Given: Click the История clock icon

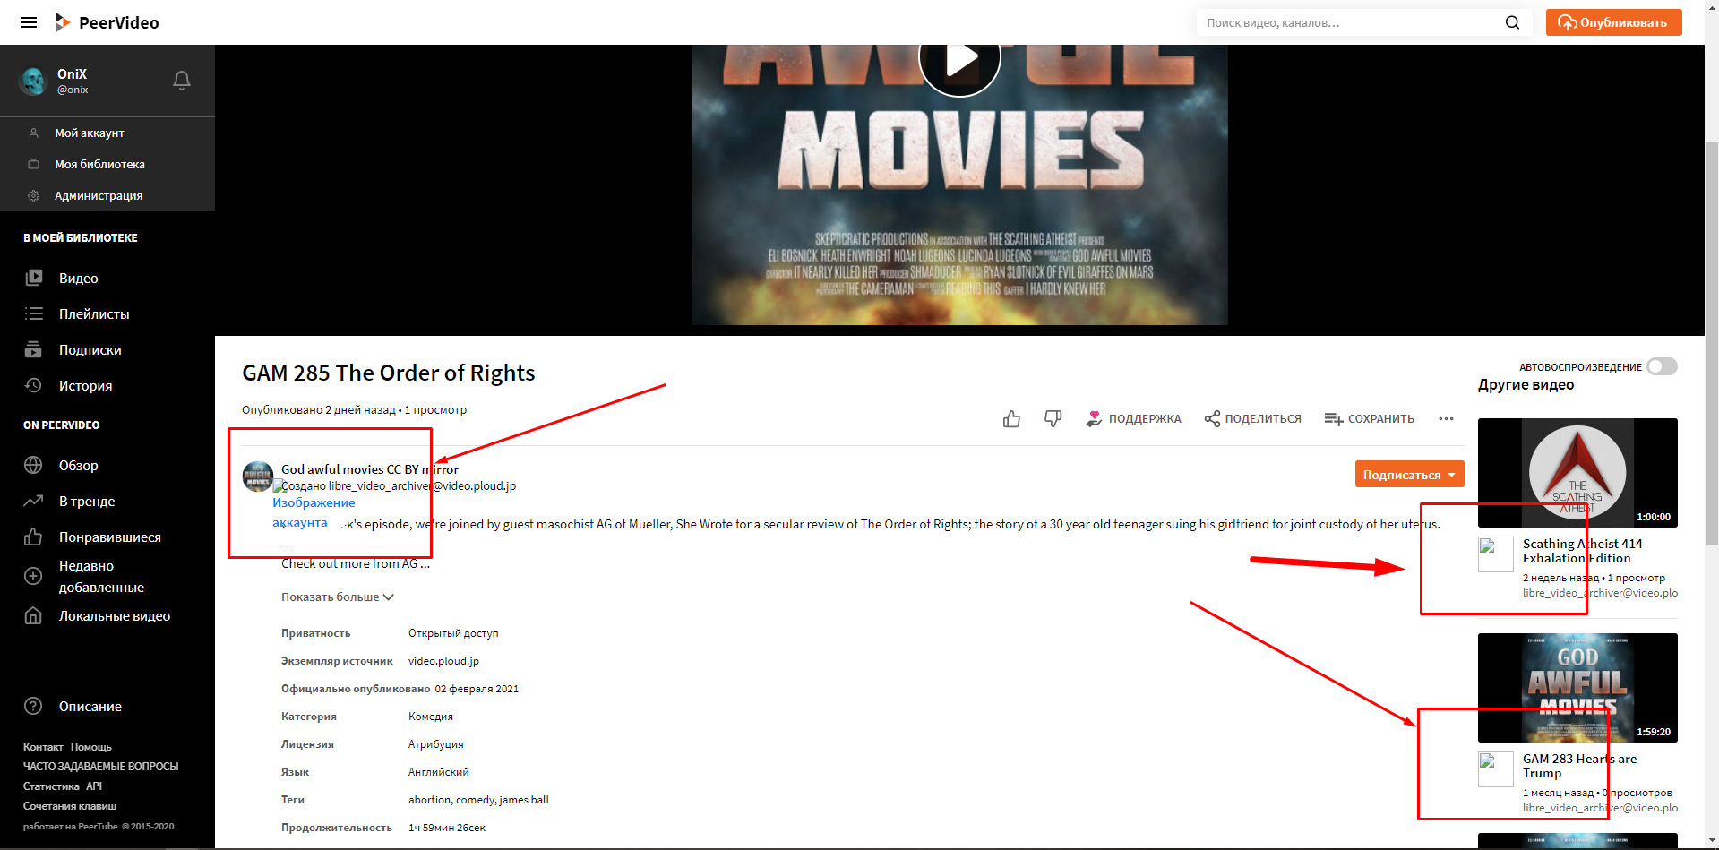Looking at the screenshot, I should [33, 385].
